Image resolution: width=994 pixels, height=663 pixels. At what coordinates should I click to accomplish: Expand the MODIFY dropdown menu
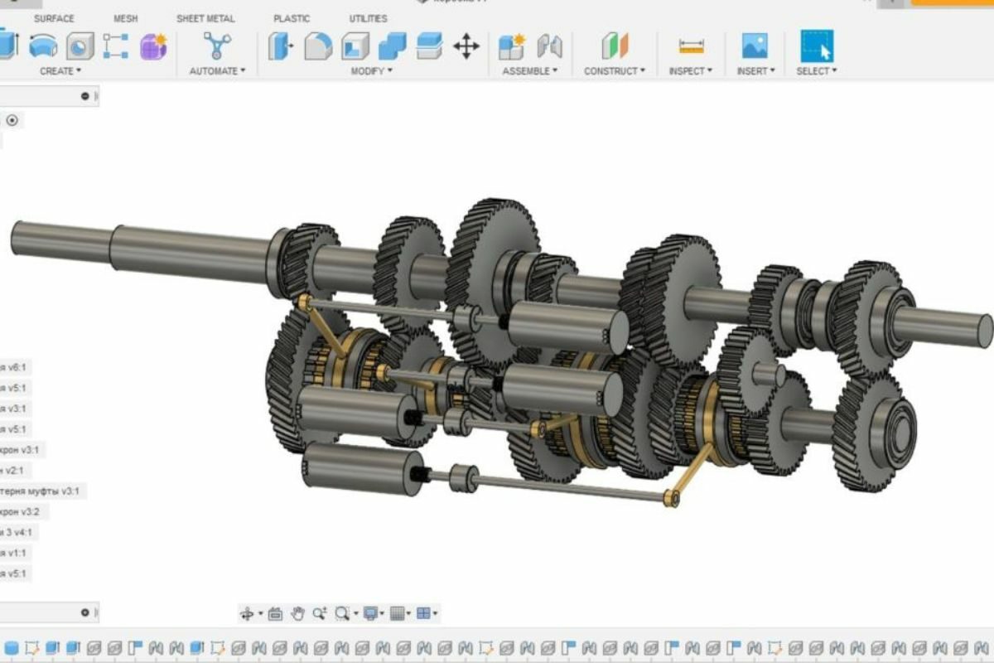[x=371, y=71]
